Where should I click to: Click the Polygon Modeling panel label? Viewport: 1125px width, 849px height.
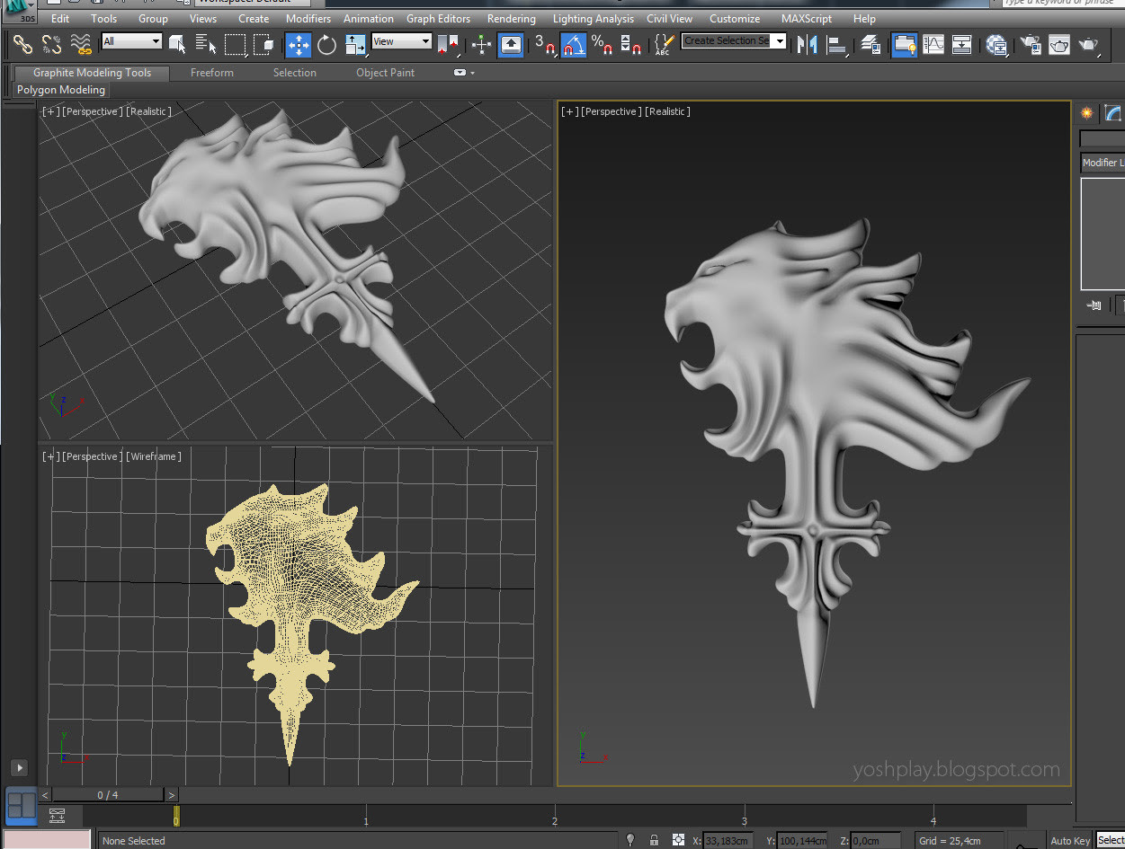61,90
